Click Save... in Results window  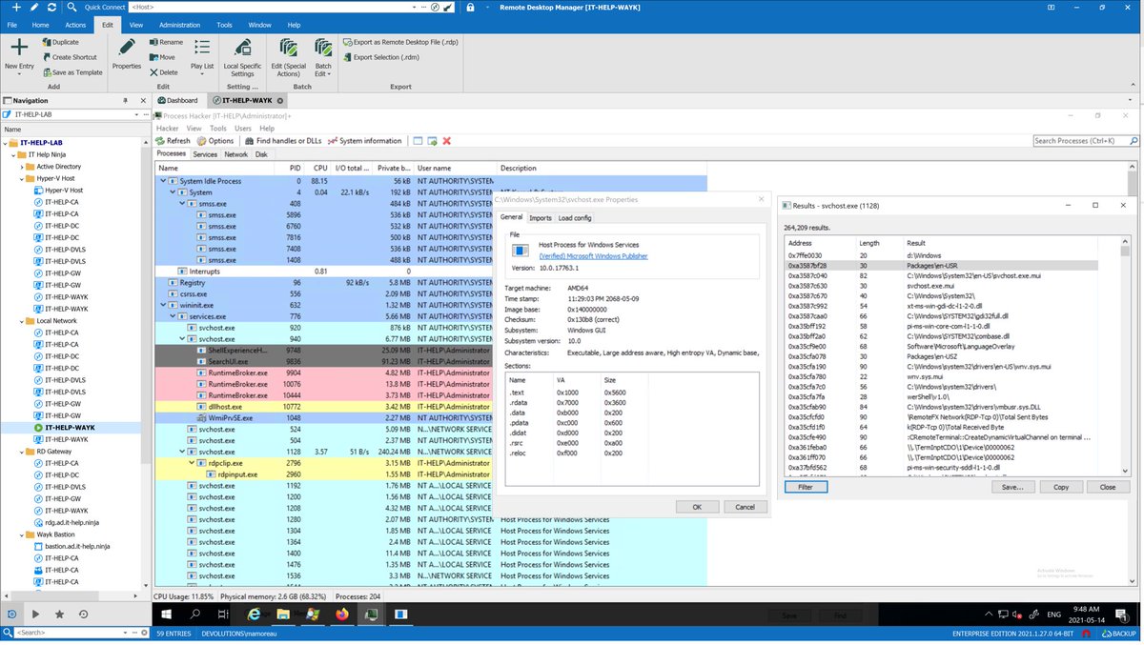point(1012,487)
